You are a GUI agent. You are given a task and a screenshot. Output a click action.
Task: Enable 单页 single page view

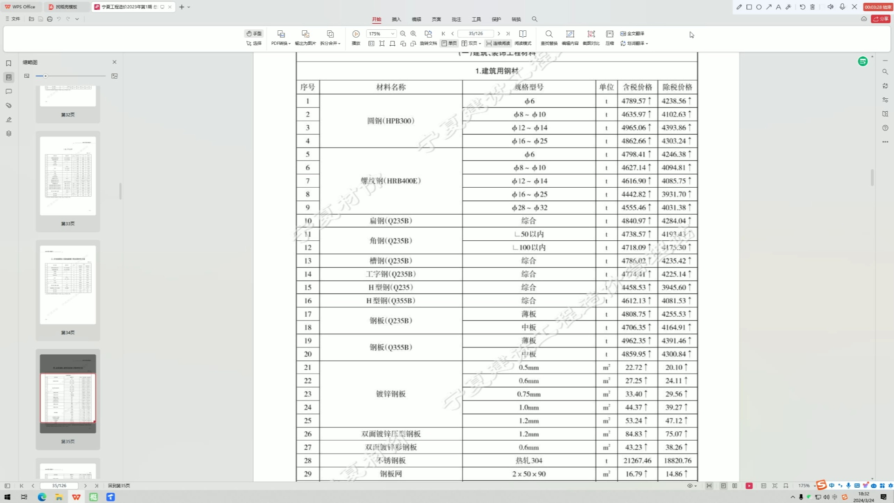[x=449, y=43]
